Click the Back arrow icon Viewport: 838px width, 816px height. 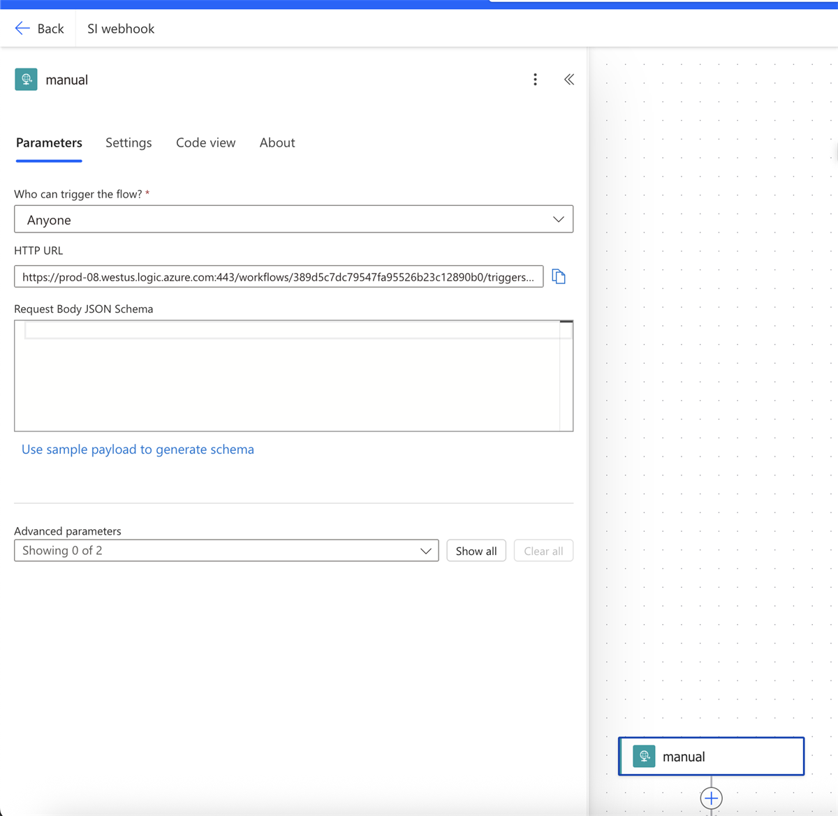pyautogui.click(x=22, y=29)
